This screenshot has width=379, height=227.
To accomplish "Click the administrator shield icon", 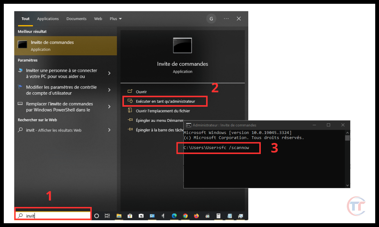I will coord(130,101).
